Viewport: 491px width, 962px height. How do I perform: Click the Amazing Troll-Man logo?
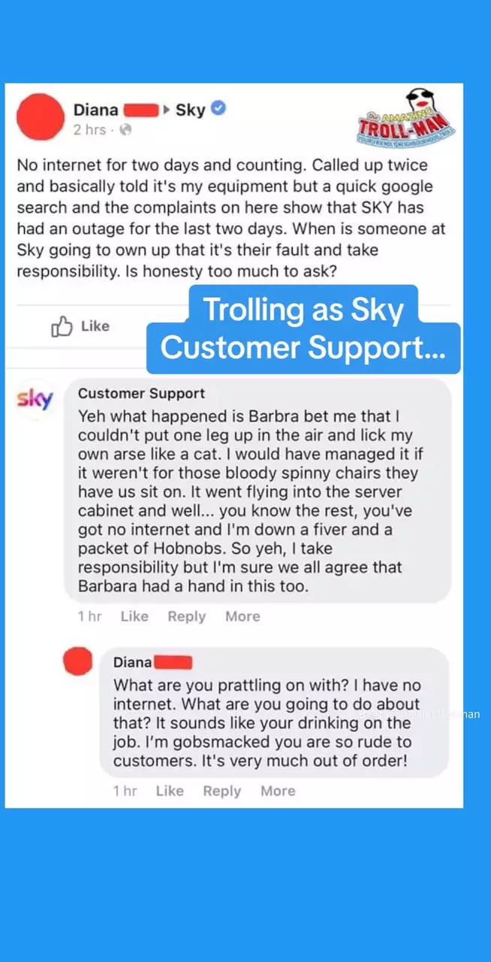coord(408,118)
